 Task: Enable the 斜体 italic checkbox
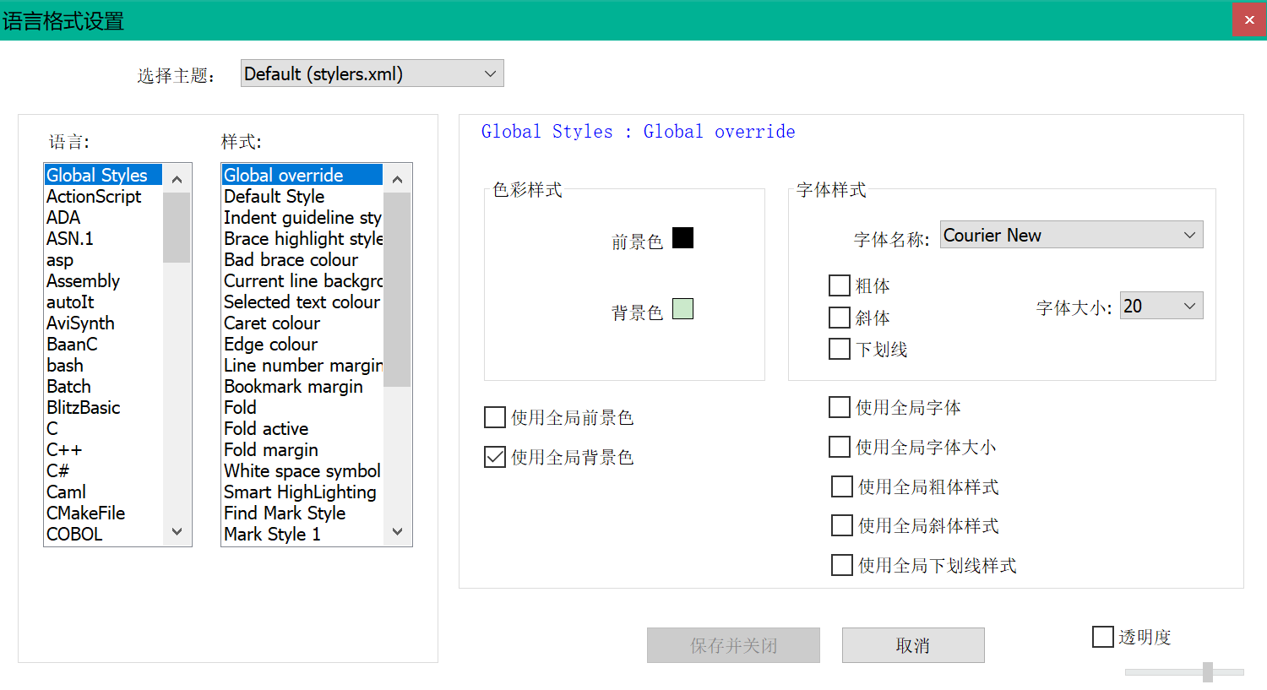click(839, 318)
